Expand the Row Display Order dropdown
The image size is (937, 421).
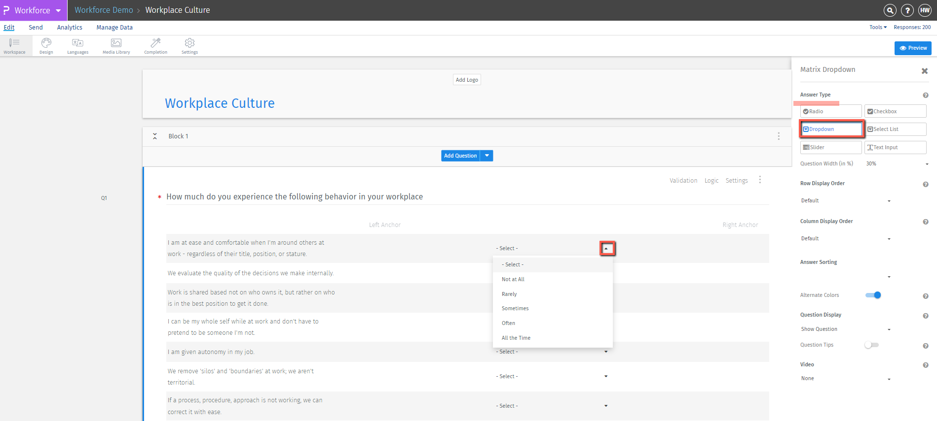(845, 201)
